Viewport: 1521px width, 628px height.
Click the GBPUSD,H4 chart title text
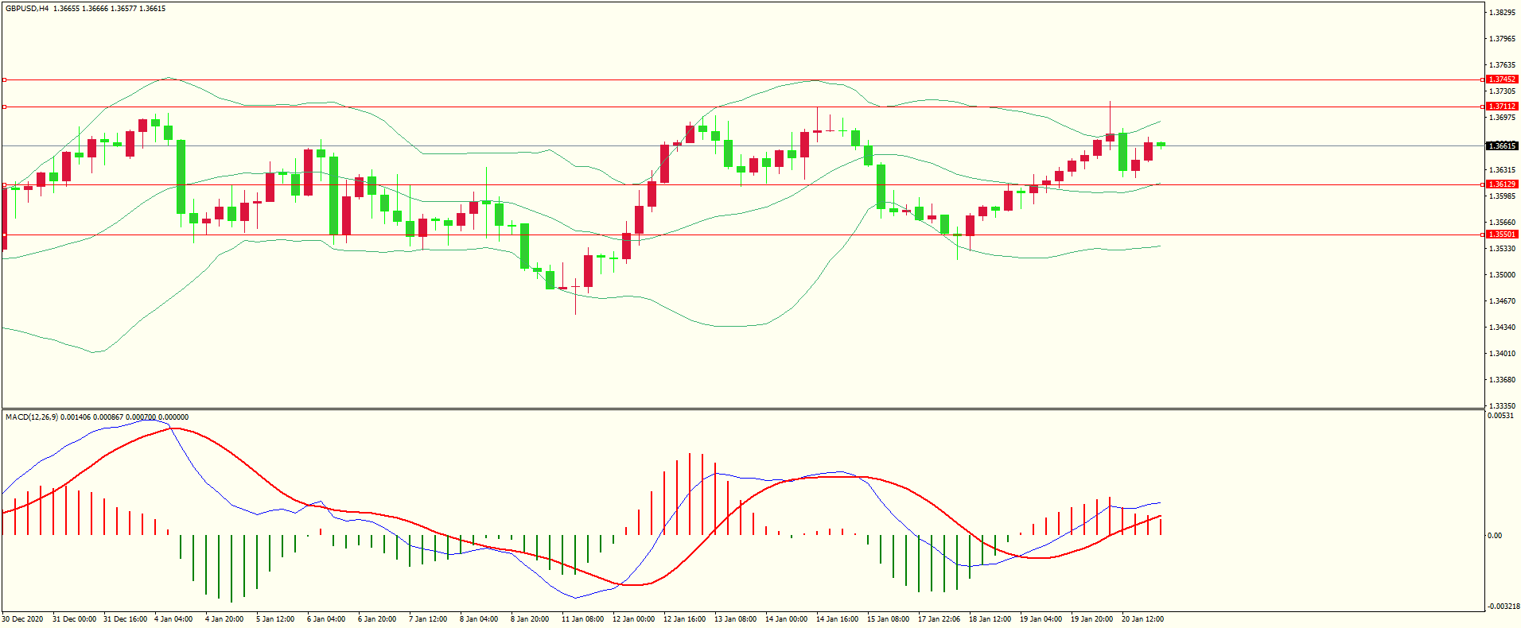[27, 9]
